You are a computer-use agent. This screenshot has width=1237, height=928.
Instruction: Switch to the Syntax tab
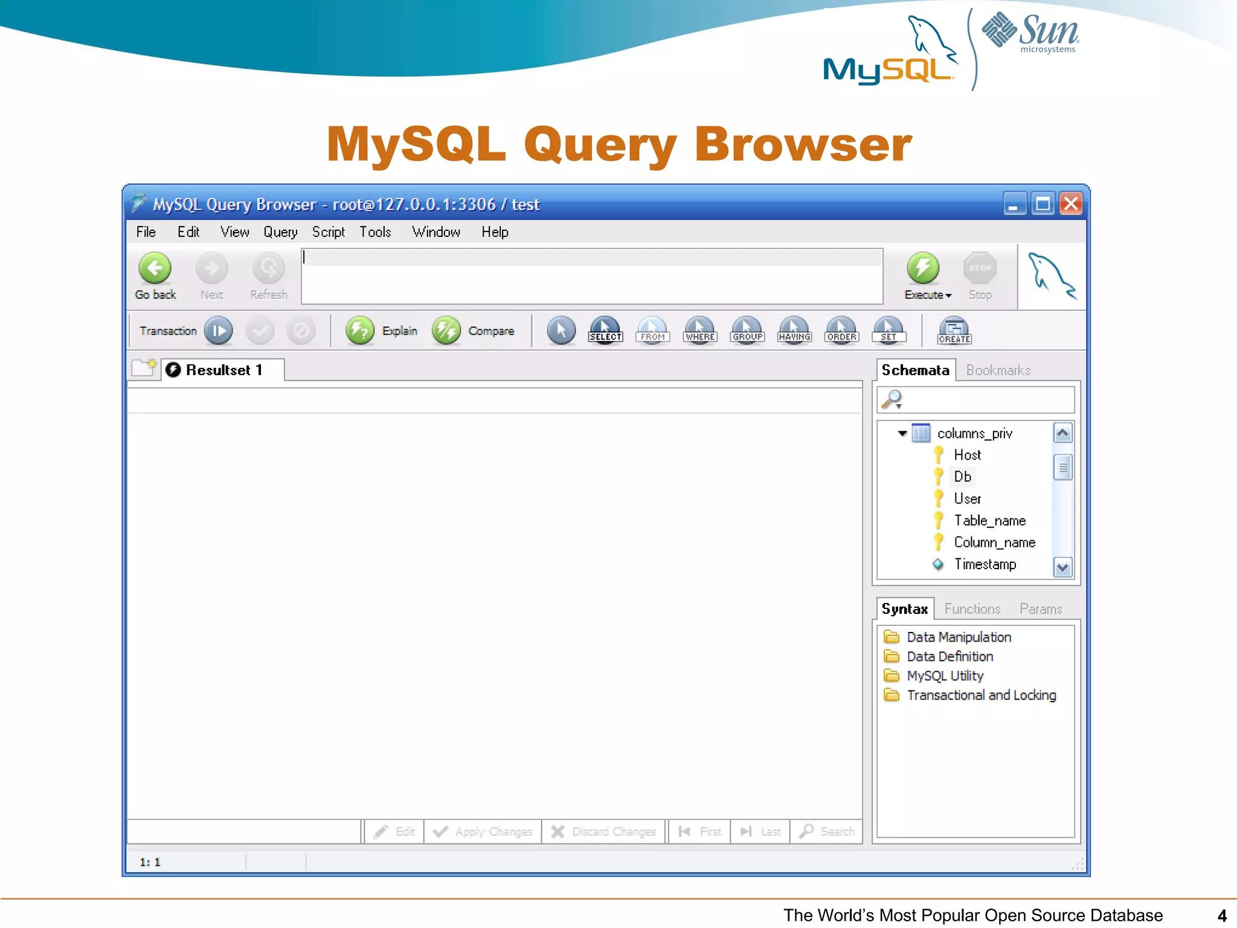coord(904,608)
